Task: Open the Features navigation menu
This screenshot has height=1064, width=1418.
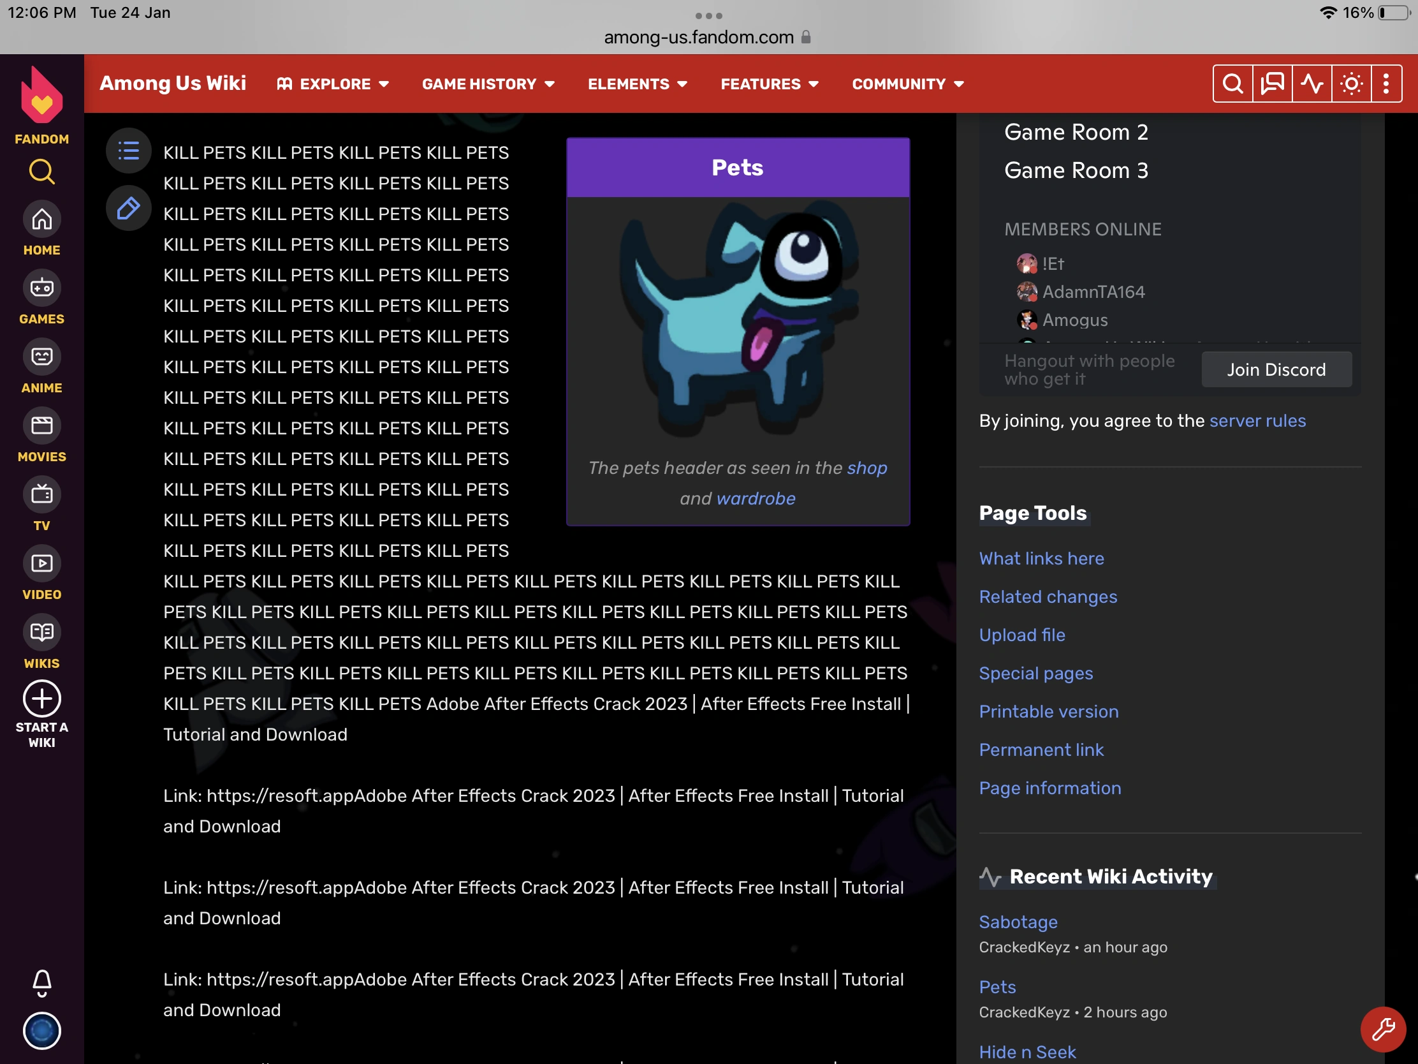Action: point(770,84)
